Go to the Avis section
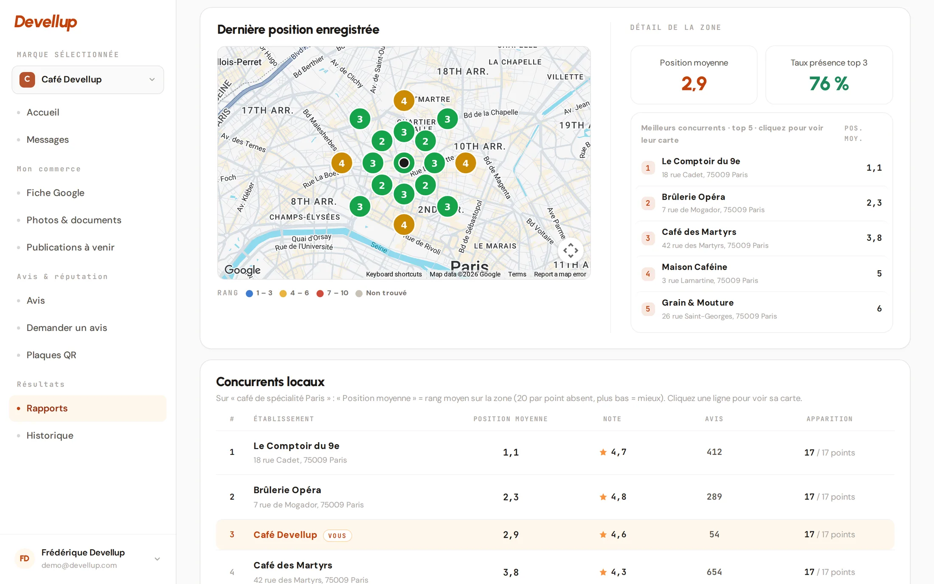The width and height of the screenshot is (934, 584). coord(35,301)
